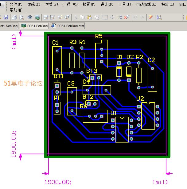Viewport: 187px width, 189px height.
Task: Click the stacked layers devices view icon
Action: click(x=30, y=17)
